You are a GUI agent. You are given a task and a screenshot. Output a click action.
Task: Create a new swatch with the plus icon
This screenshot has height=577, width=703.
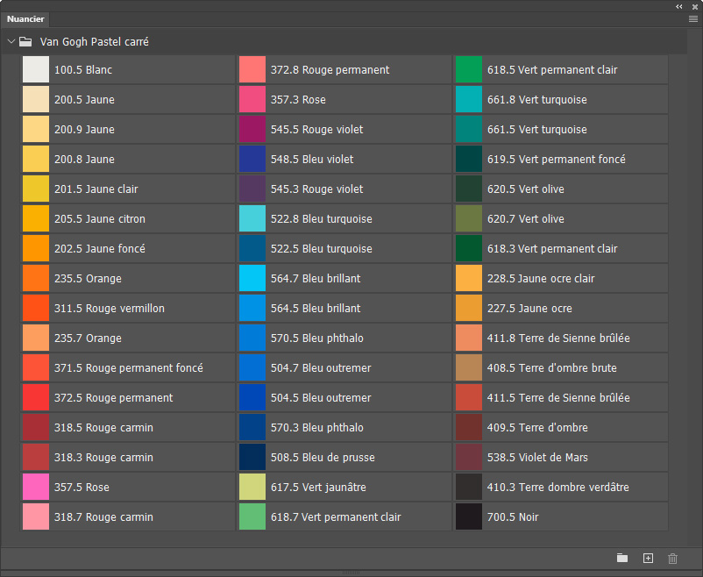(x=648, y=558)
